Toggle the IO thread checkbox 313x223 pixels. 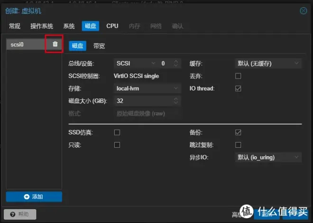point(238,89)
